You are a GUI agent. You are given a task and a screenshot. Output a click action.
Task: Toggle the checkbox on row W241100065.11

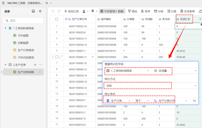click(x=57, y=57)
